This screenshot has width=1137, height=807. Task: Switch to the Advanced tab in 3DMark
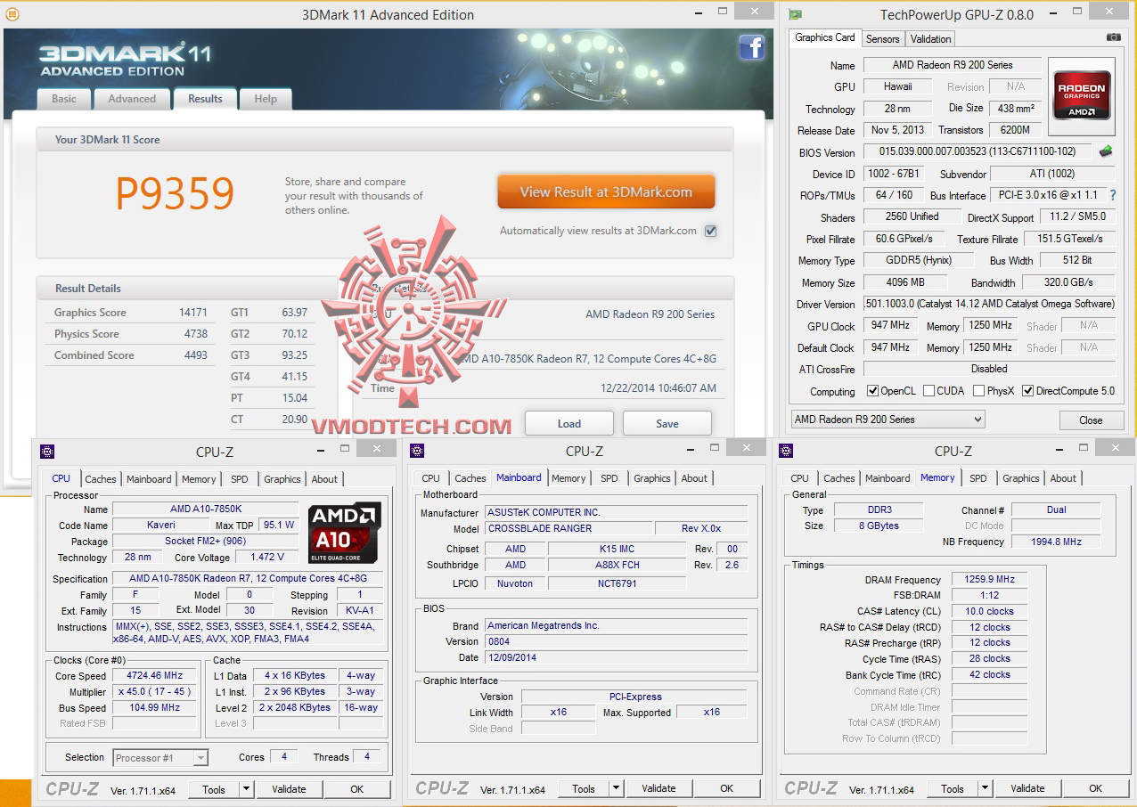[x=132, y=99]
